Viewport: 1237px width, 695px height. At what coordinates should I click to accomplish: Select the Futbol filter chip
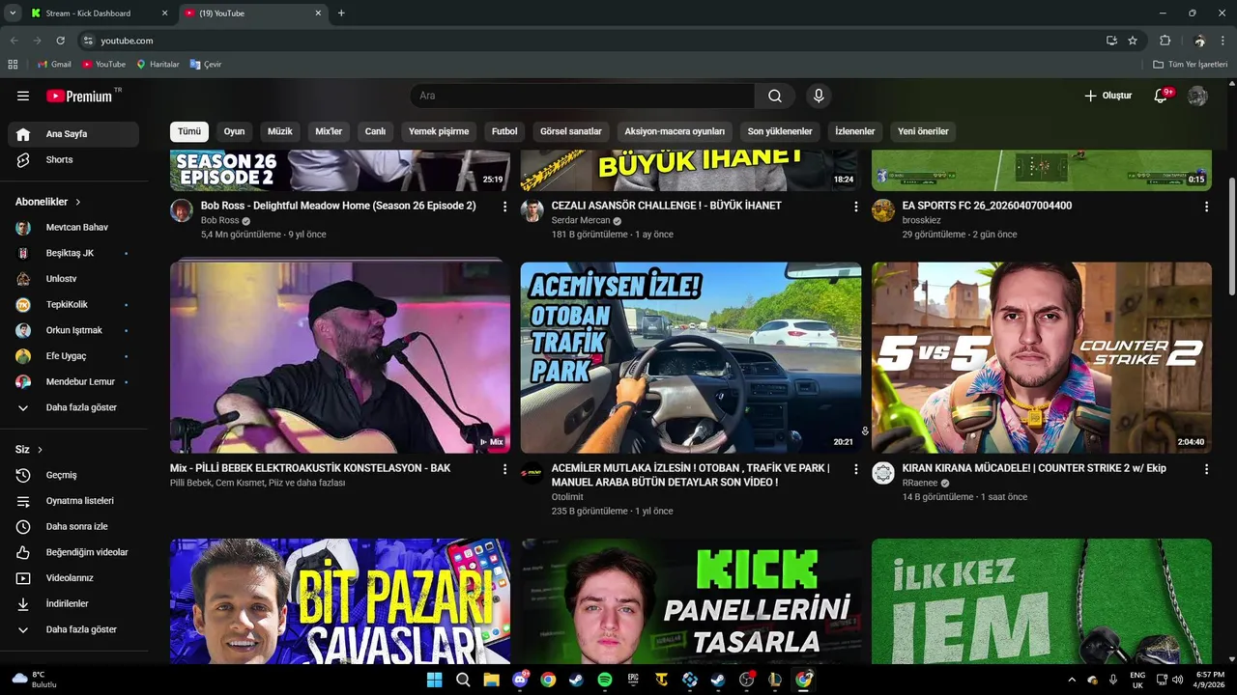(504, 131)
